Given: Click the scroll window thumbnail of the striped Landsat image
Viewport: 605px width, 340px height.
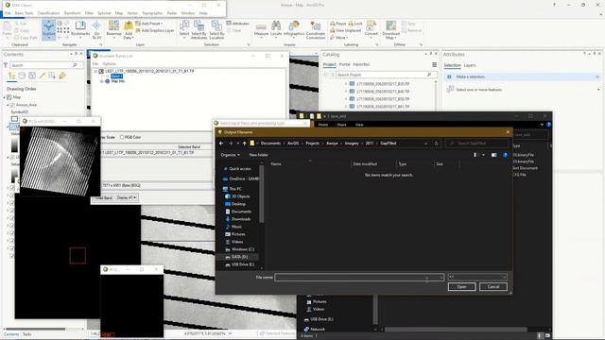Looking at the screenshot, I should tap(60, 161).
